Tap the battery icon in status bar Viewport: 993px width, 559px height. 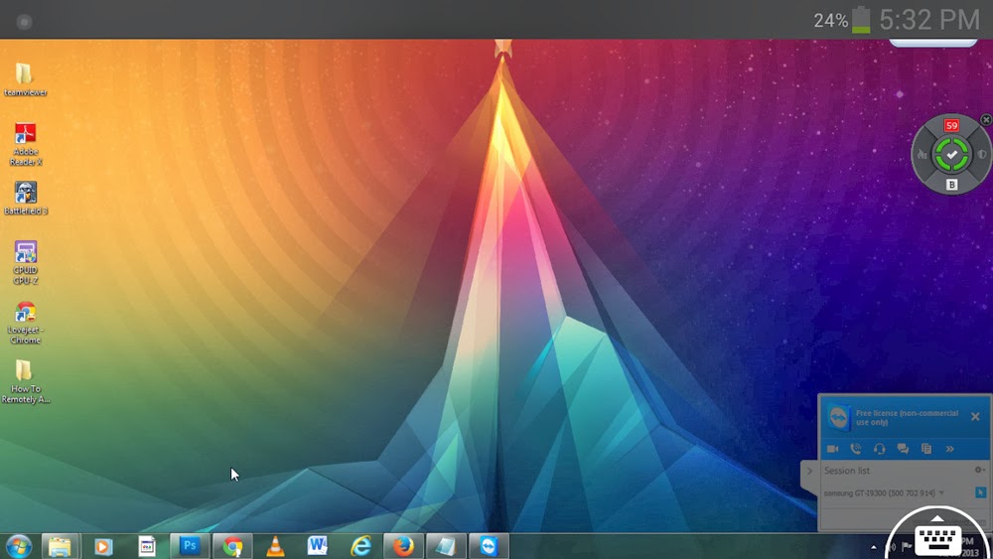[x=861, y=20]
